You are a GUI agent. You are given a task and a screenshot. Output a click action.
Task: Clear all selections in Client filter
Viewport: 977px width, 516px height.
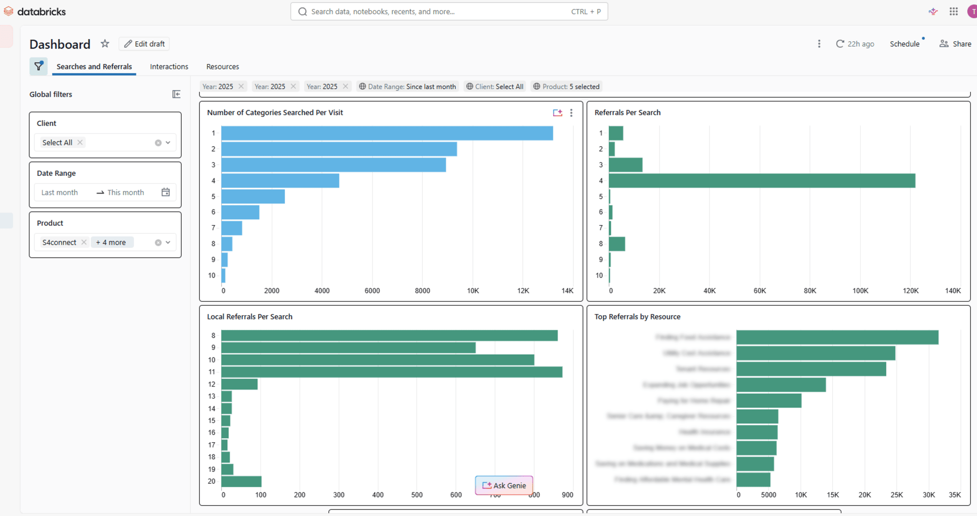(x=158, y=143)
